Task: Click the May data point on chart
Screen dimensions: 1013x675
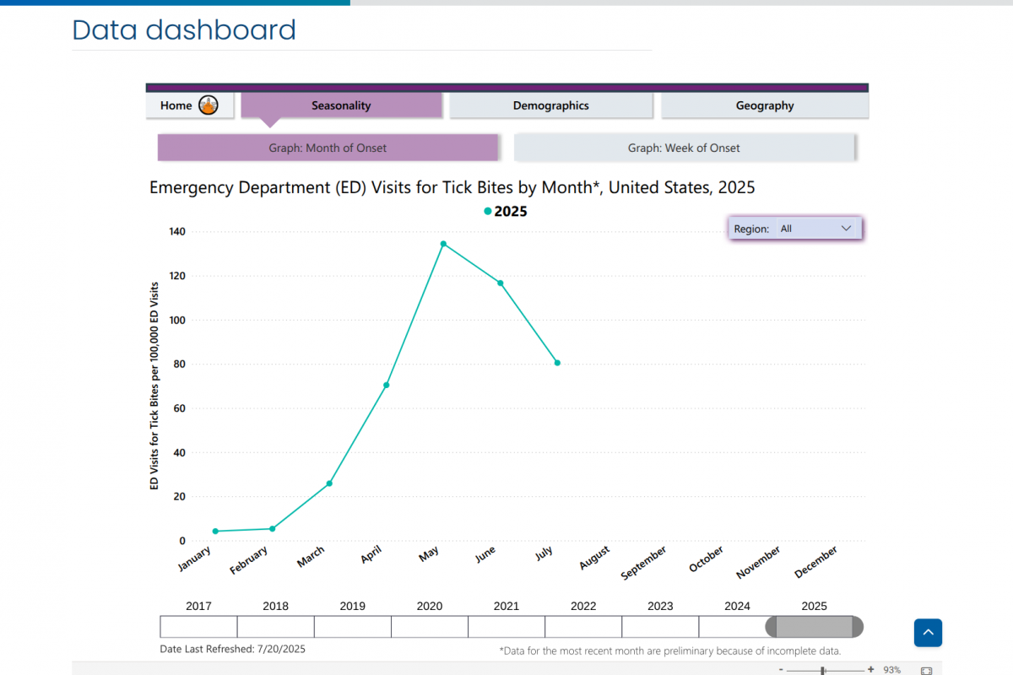Action: [443, 244]
